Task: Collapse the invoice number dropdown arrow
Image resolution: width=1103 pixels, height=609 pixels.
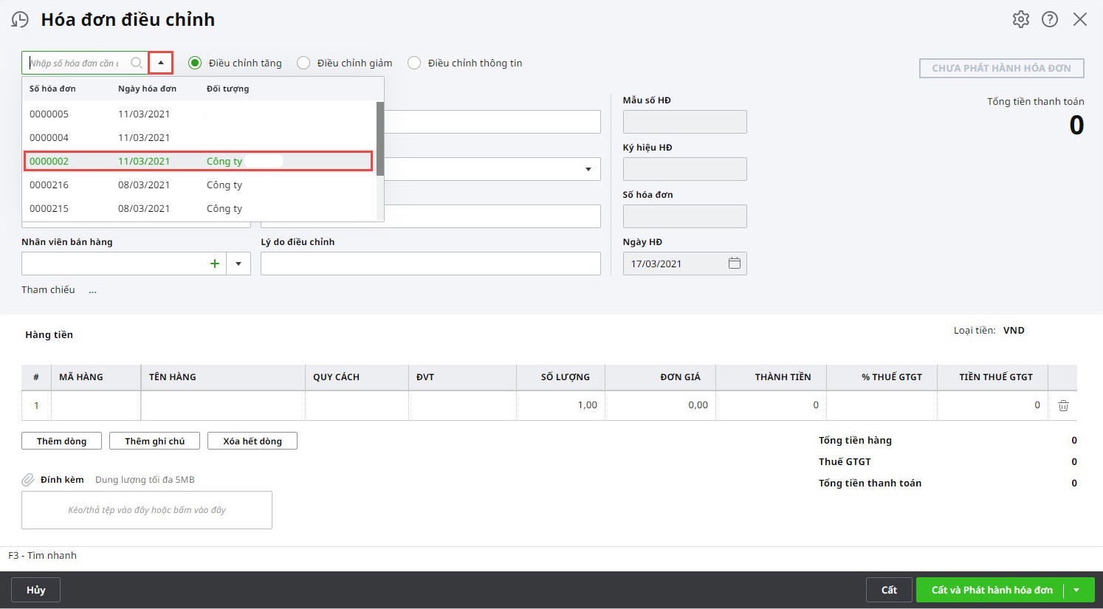Action: coord(161,63)
